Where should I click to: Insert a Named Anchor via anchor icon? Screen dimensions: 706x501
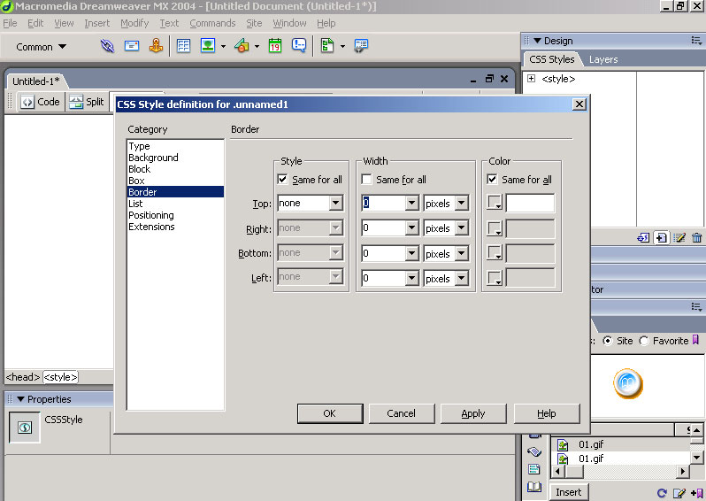click(x=155, y=47)
